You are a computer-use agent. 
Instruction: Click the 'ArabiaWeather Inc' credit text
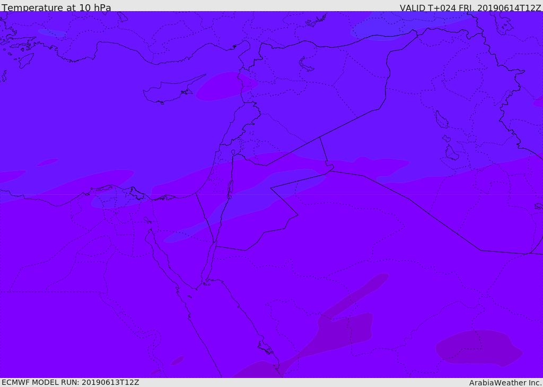coord(505,383)
